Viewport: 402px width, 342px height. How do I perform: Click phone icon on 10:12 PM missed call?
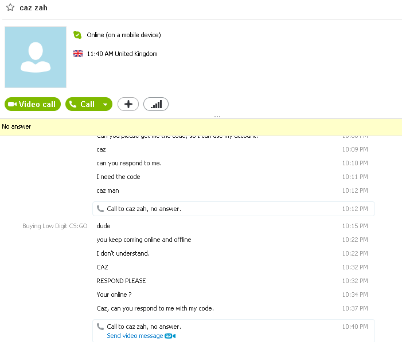coord(100,209)
